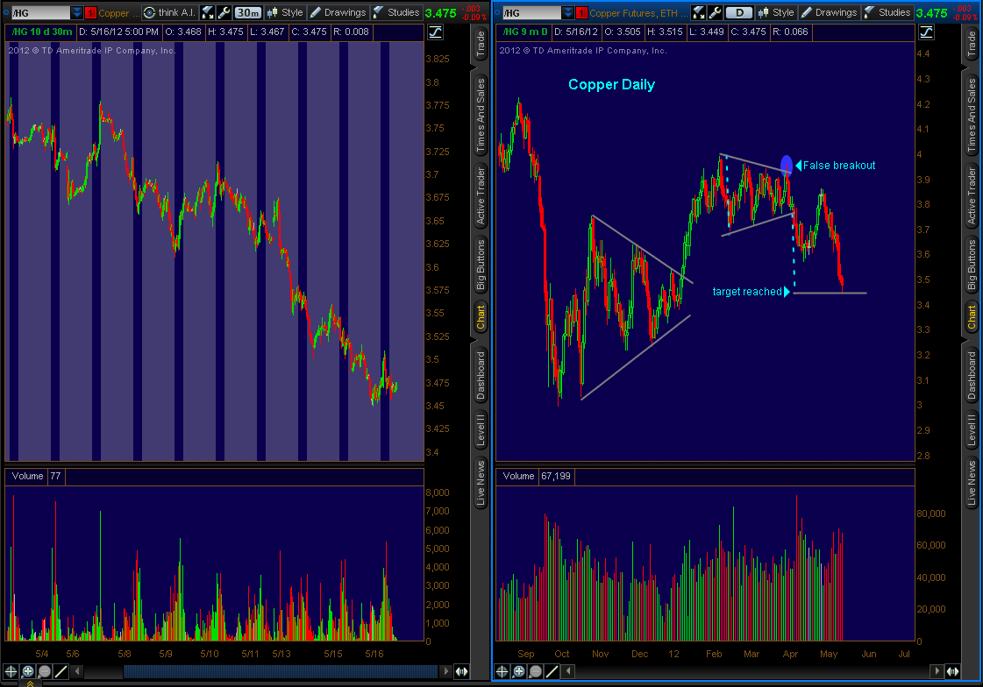Screen dimensions: 983x687
Task: Open the symbol dropdown arrow on right chart
Action: 568,13
